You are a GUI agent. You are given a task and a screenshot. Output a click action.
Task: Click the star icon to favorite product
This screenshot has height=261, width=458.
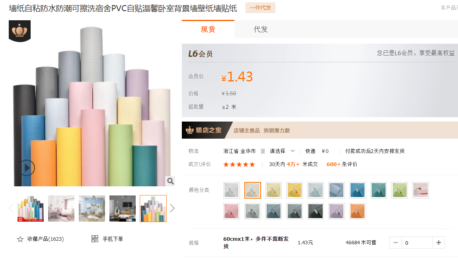pyautogui.click(x=20, y=239)
